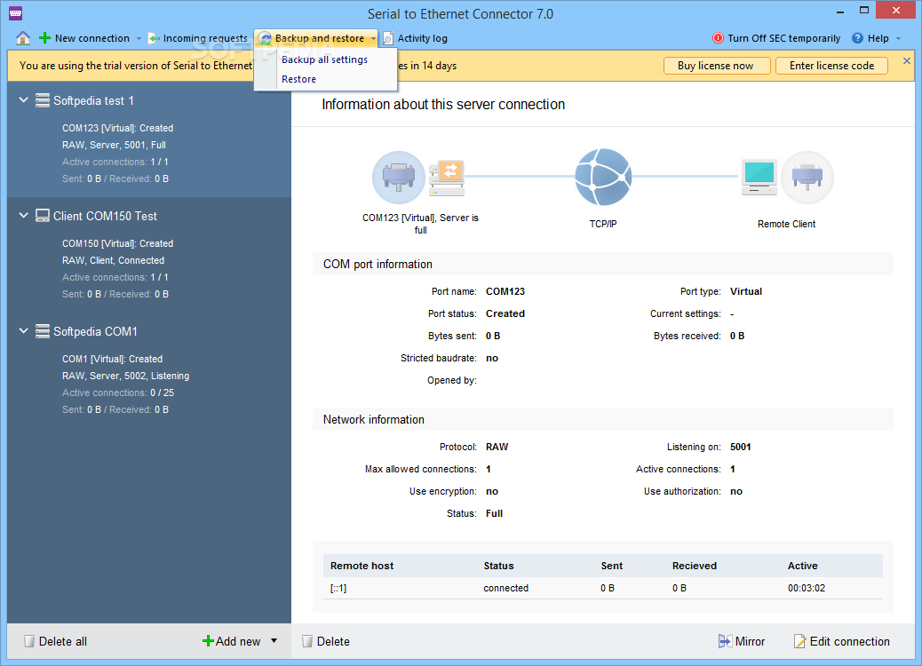
Task: Click 'RAW, Server, 5001, Full' line
Action: point(114,145)
